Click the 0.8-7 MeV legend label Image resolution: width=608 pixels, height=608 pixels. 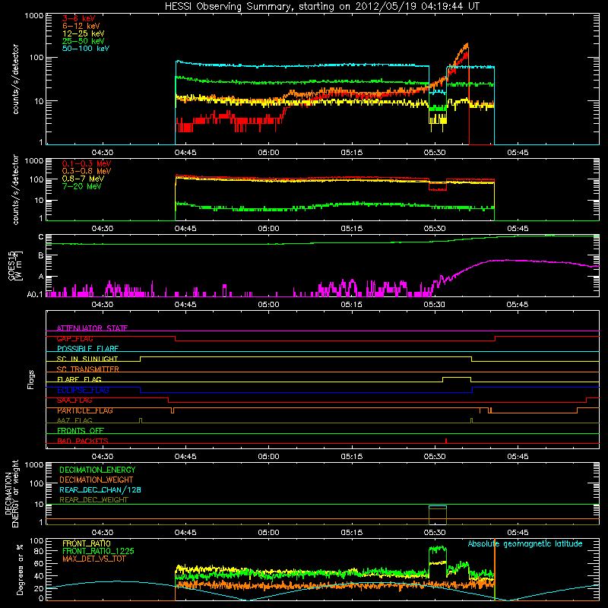83,179
